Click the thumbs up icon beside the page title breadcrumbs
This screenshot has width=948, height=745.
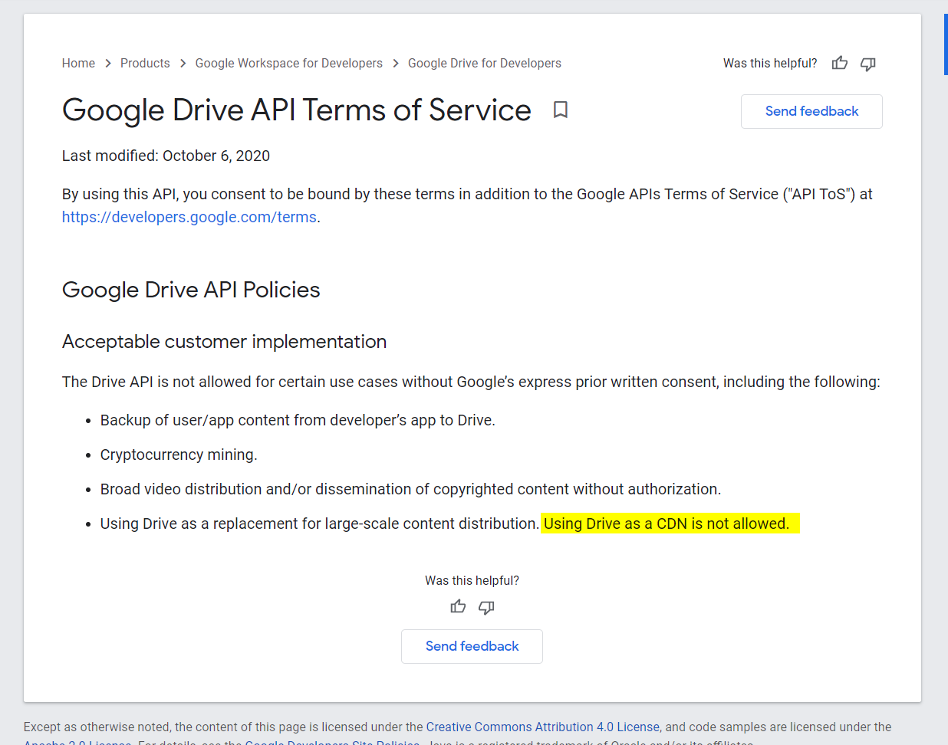pos(840,63)
